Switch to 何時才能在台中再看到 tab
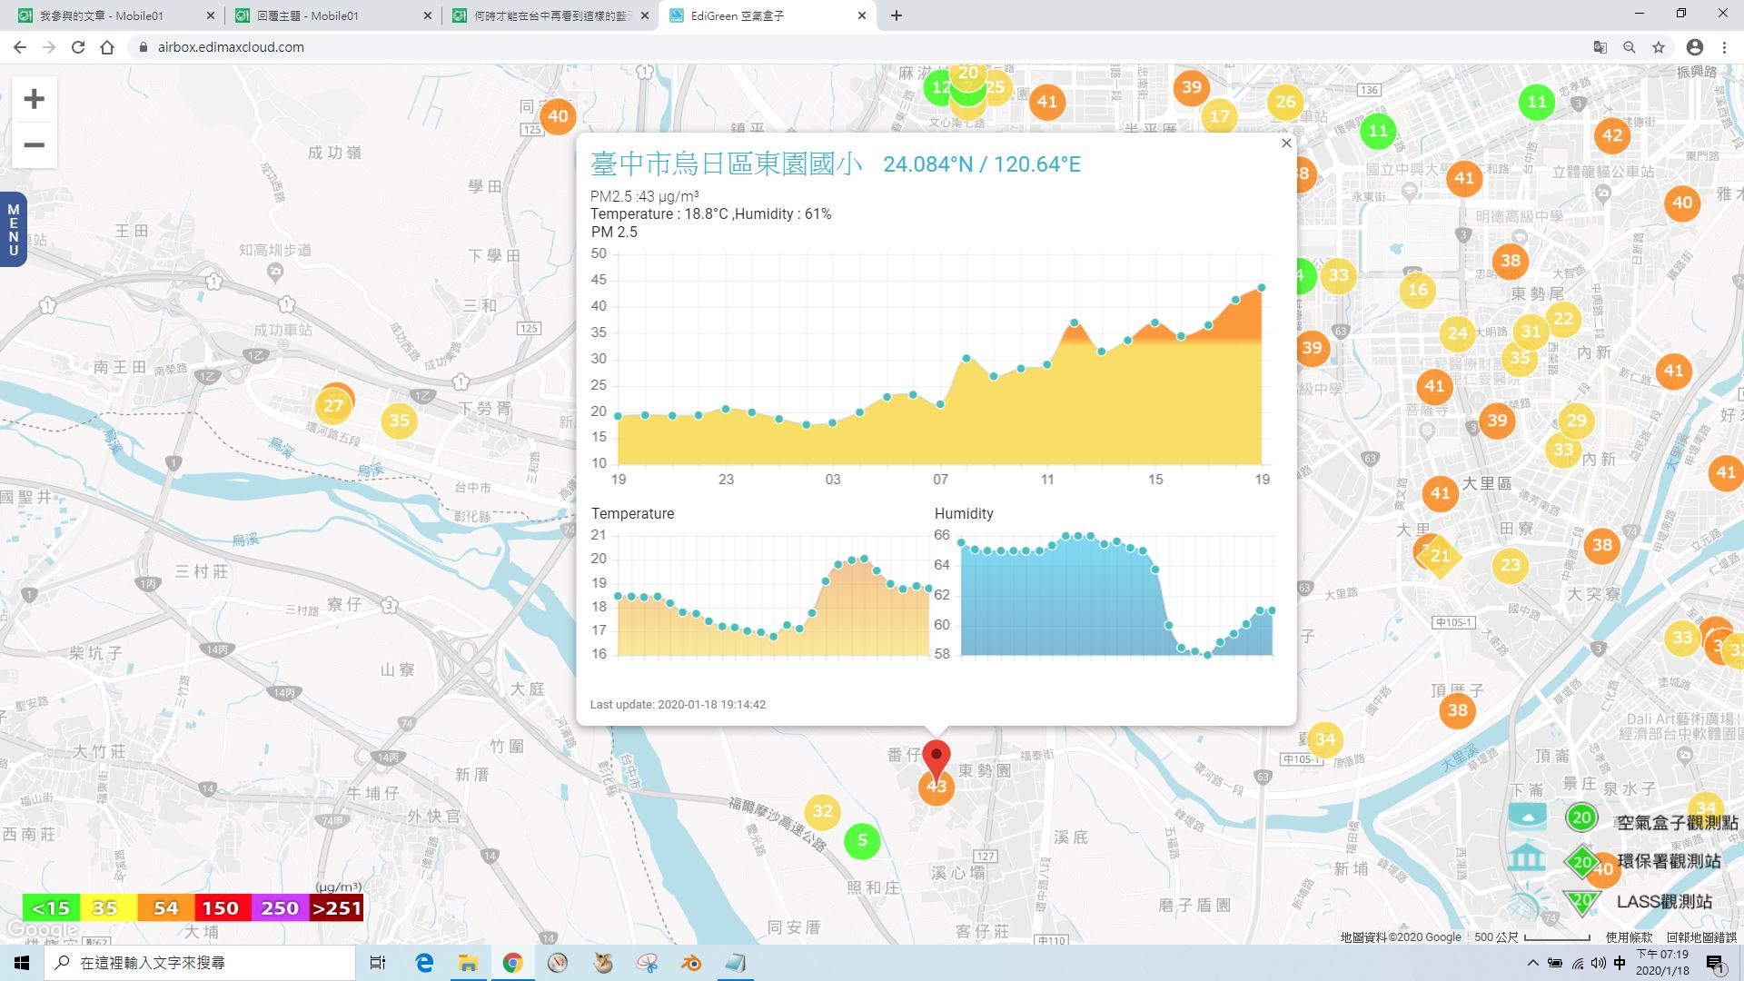 click(x=550, y=15)
